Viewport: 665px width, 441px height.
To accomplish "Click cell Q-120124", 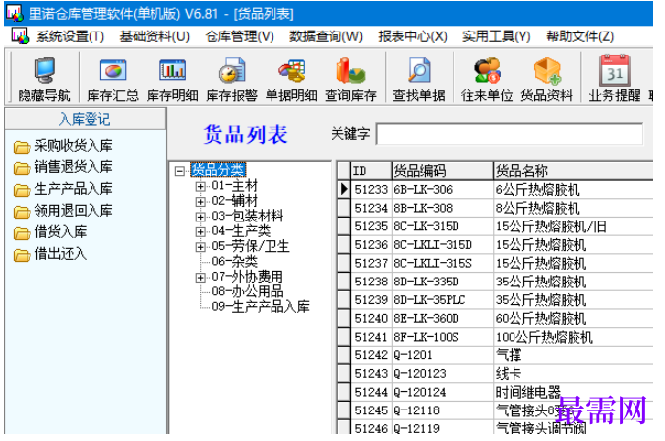I will click(442, 392).
